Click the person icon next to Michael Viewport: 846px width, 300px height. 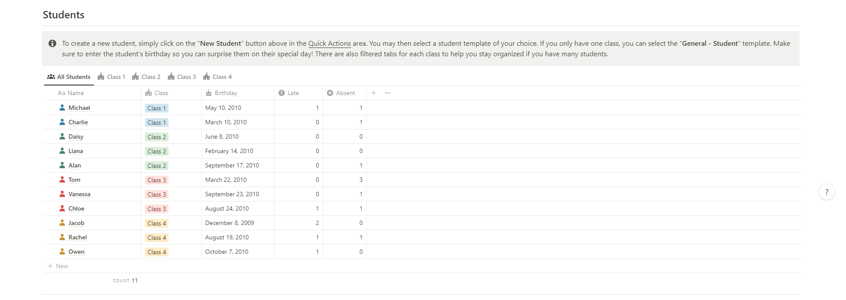[x=62, y=107]
